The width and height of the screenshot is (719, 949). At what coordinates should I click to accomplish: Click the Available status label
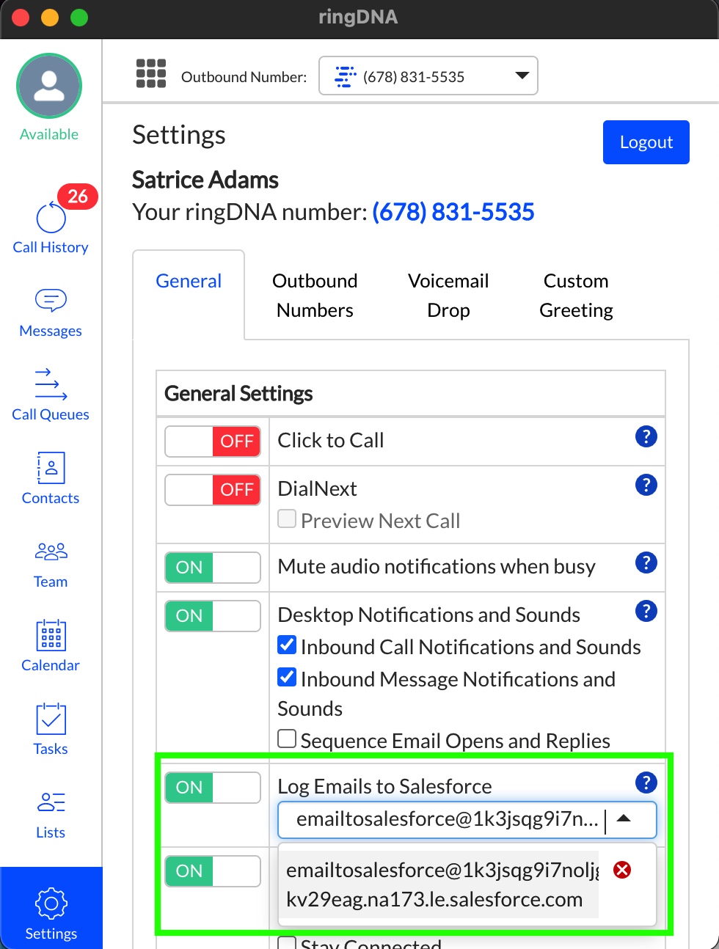(x=49, y=134)
